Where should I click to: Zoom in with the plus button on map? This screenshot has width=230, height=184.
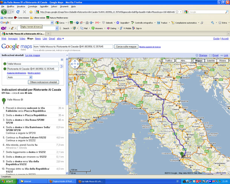[75, 83]
